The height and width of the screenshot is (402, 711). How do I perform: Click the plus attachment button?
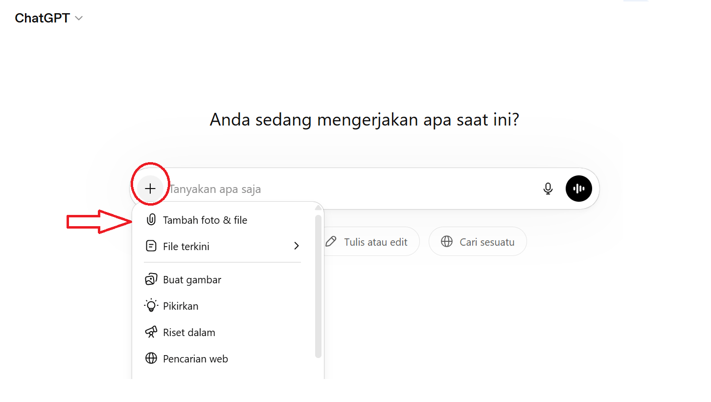150,189
